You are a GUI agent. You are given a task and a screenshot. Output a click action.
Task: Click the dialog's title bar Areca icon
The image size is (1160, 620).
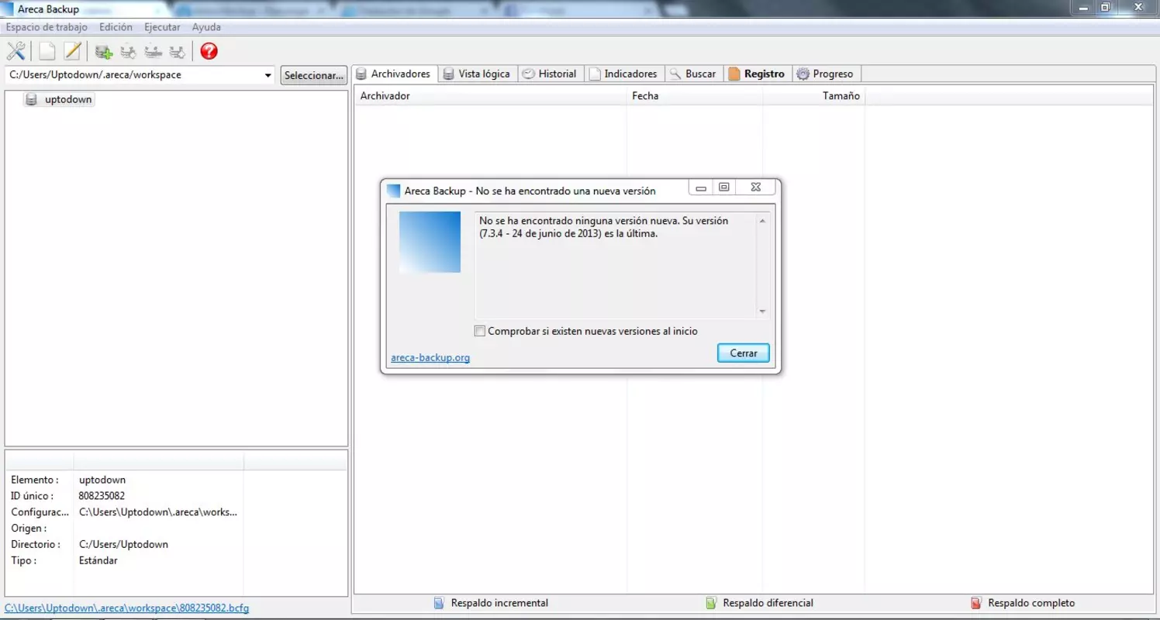[x=393, y=191]
